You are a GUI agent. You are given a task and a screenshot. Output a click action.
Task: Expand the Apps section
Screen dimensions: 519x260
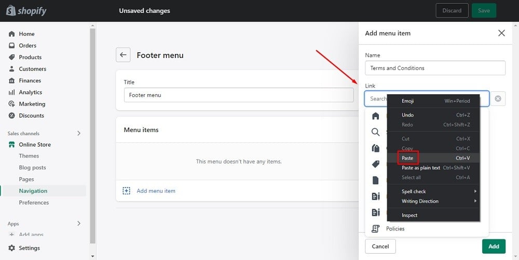point(79,223)
